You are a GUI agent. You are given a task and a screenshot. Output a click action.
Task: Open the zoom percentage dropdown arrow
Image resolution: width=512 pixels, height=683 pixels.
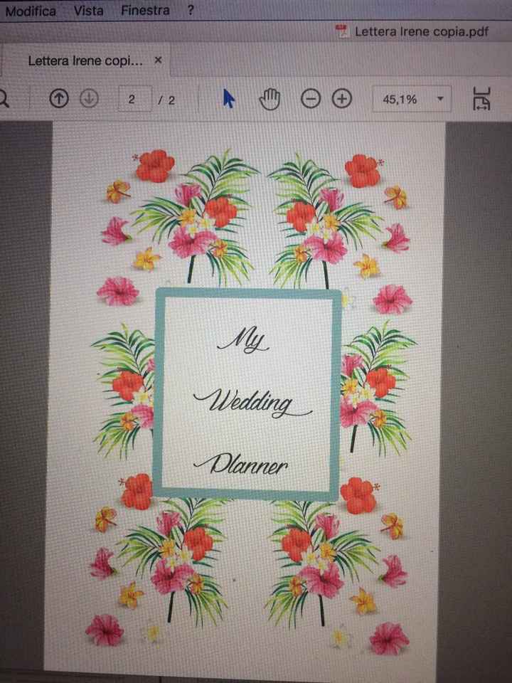pyautogui.click(x=441, y=100)
